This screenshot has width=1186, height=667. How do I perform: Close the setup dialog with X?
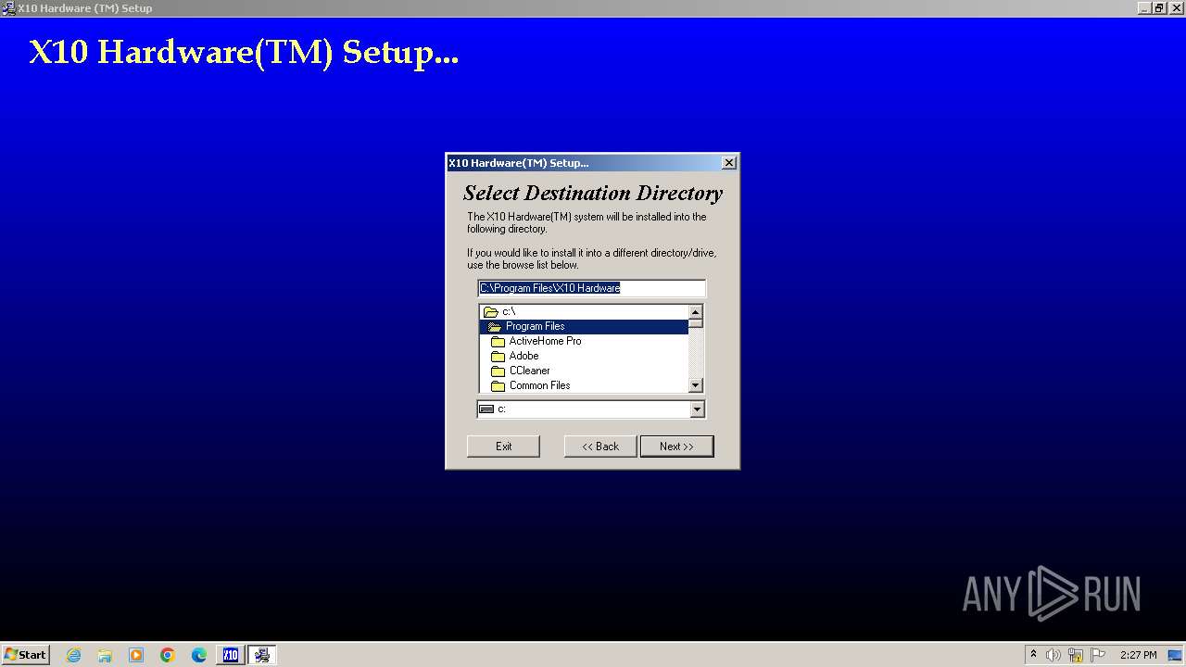(x=729, y=163)
